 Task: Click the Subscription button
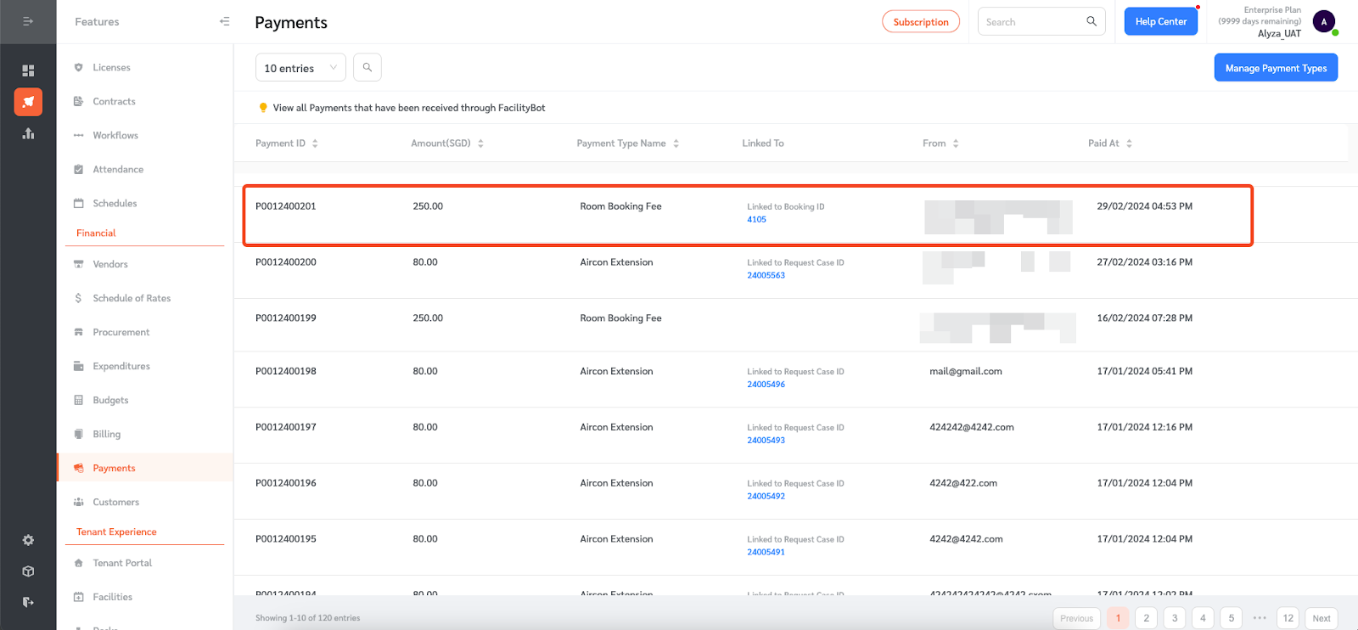coord(921,21)
